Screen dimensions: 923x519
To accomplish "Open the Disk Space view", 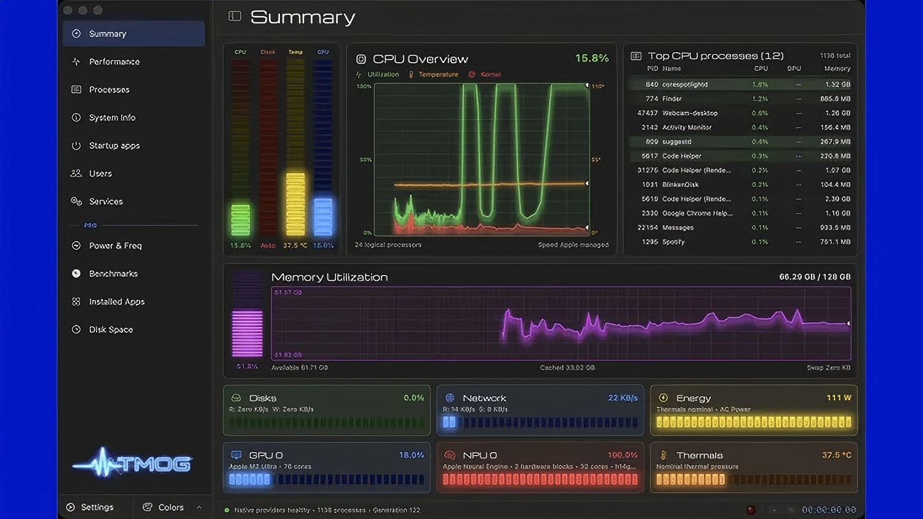I will point(134,330).
